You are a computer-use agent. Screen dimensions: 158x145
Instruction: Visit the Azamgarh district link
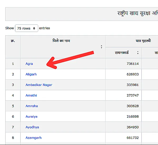tap(33, 138)
